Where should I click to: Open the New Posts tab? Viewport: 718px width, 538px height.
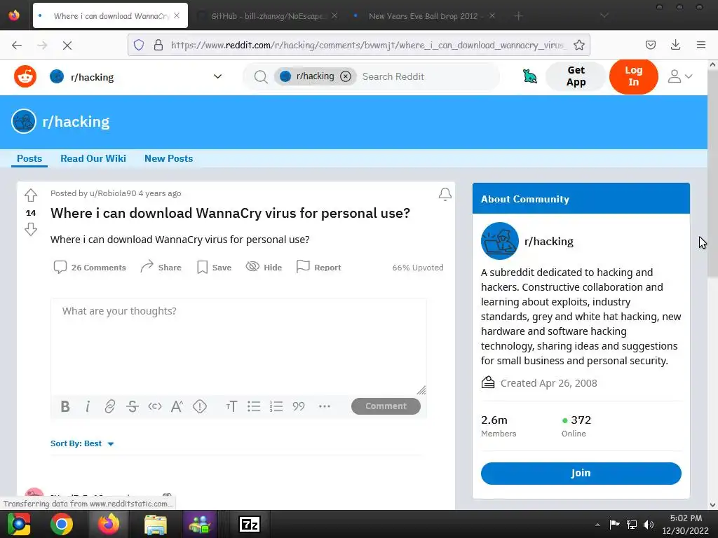point(168,158)
